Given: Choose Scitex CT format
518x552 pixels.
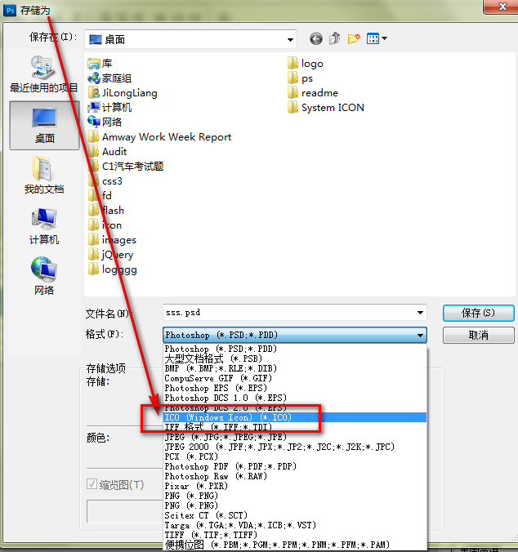Looking at the screenshot, I should point(295,515).
